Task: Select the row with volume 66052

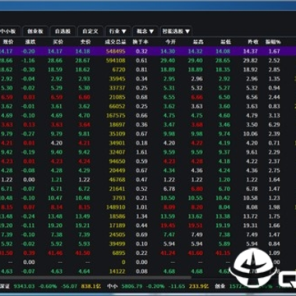Action: [x=148, y=106]
